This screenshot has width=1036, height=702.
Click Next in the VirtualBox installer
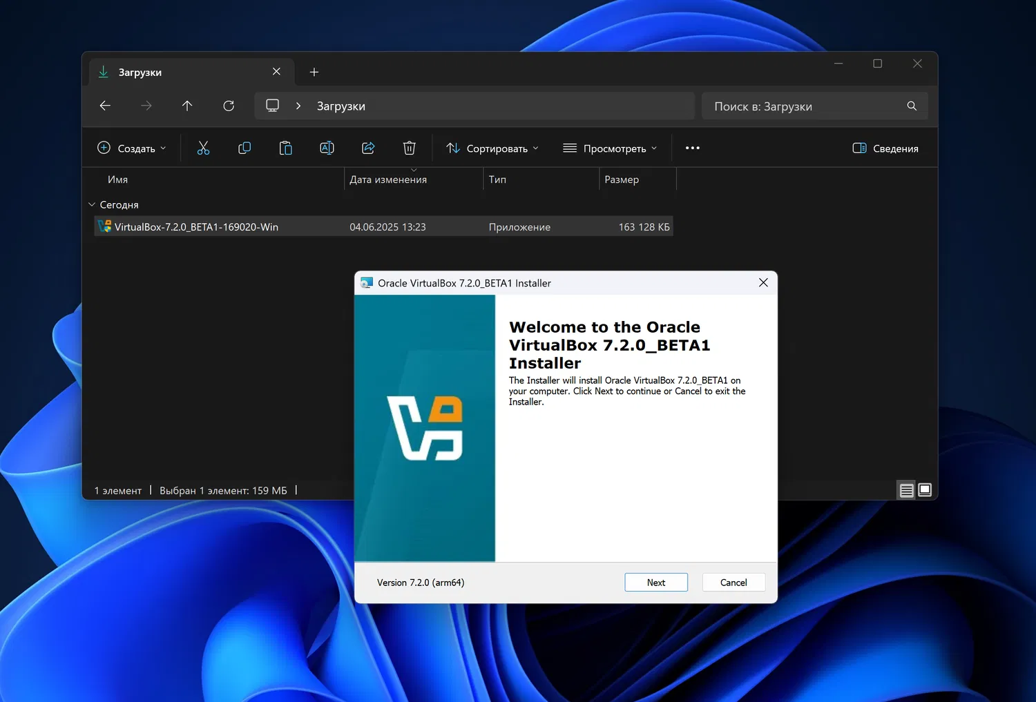pyautogui.click(x=656, y=583)
